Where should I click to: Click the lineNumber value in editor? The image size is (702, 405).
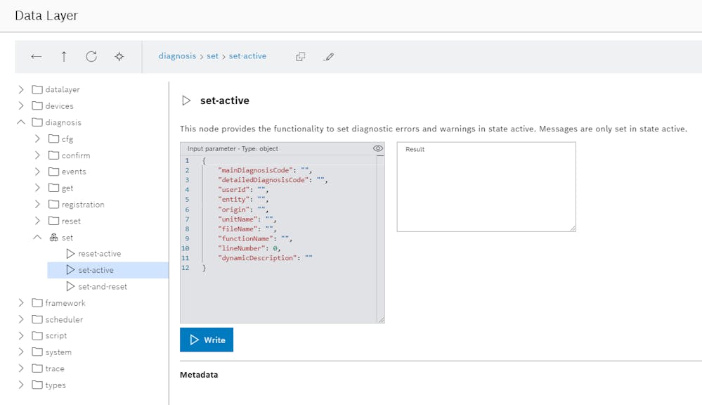[x=275, y=248]
